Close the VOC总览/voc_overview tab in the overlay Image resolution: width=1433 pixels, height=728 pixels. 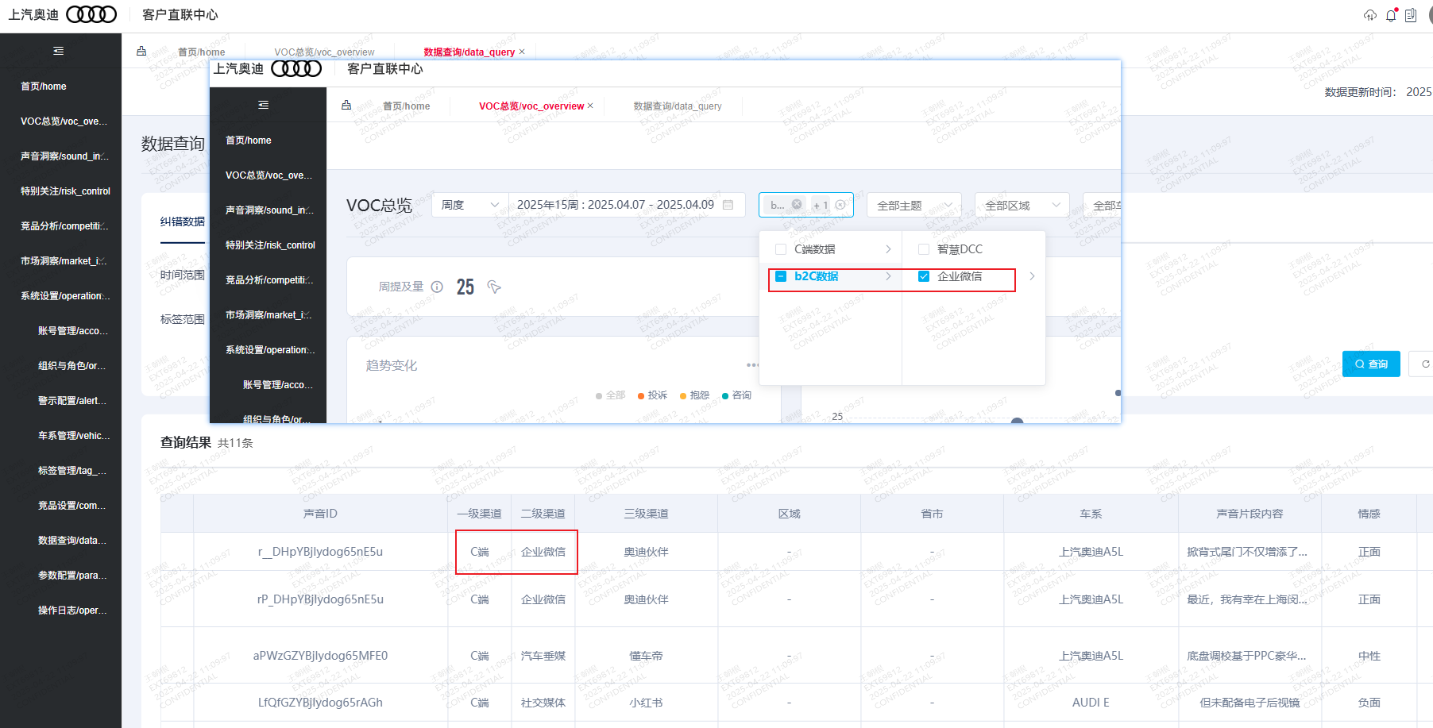point(590,106)
